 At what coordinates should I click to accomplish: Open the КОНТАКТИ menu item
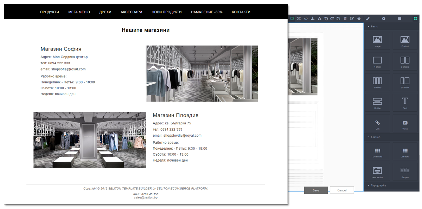click(241, 12)
